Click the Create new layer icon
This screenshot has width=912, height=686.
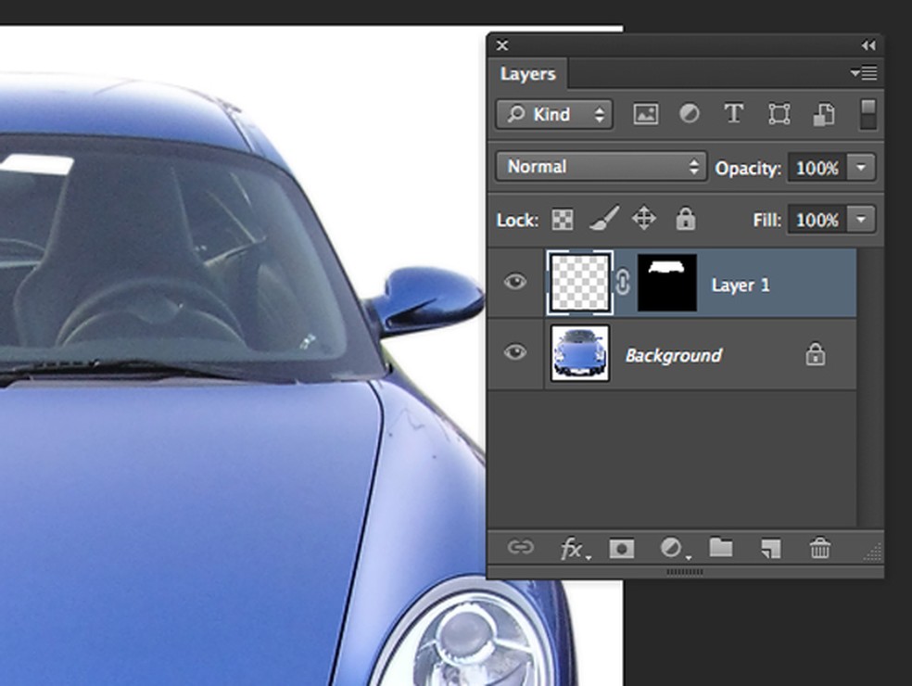770,549
